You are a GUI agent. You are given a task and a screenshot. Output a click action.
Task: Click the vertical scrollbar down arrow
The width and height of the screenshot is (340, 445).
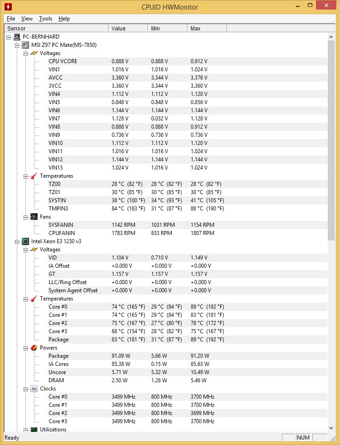[331, 428]
